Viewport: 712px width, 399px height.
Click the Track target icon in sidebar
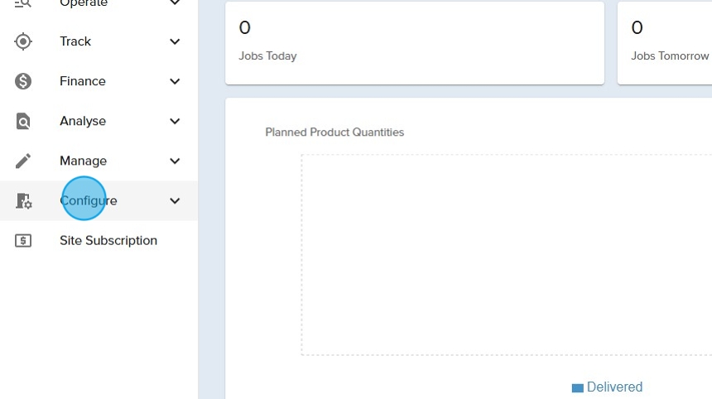(23, 41)
